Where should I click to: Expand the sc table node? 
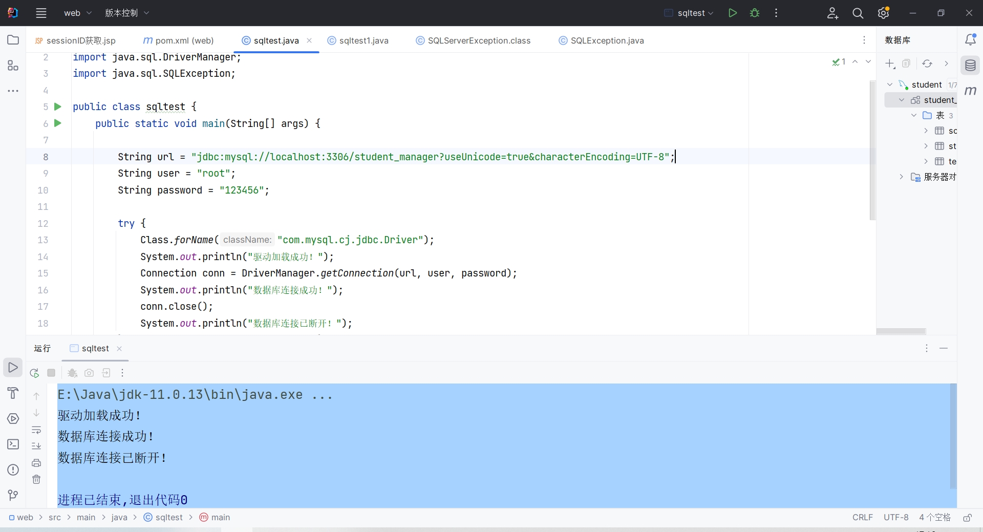[x=926, y=131]
